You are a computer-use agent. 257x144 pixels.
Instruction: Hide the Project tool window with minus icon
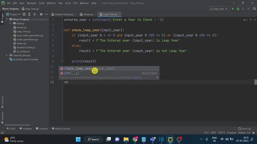click(x=47, y=14)
